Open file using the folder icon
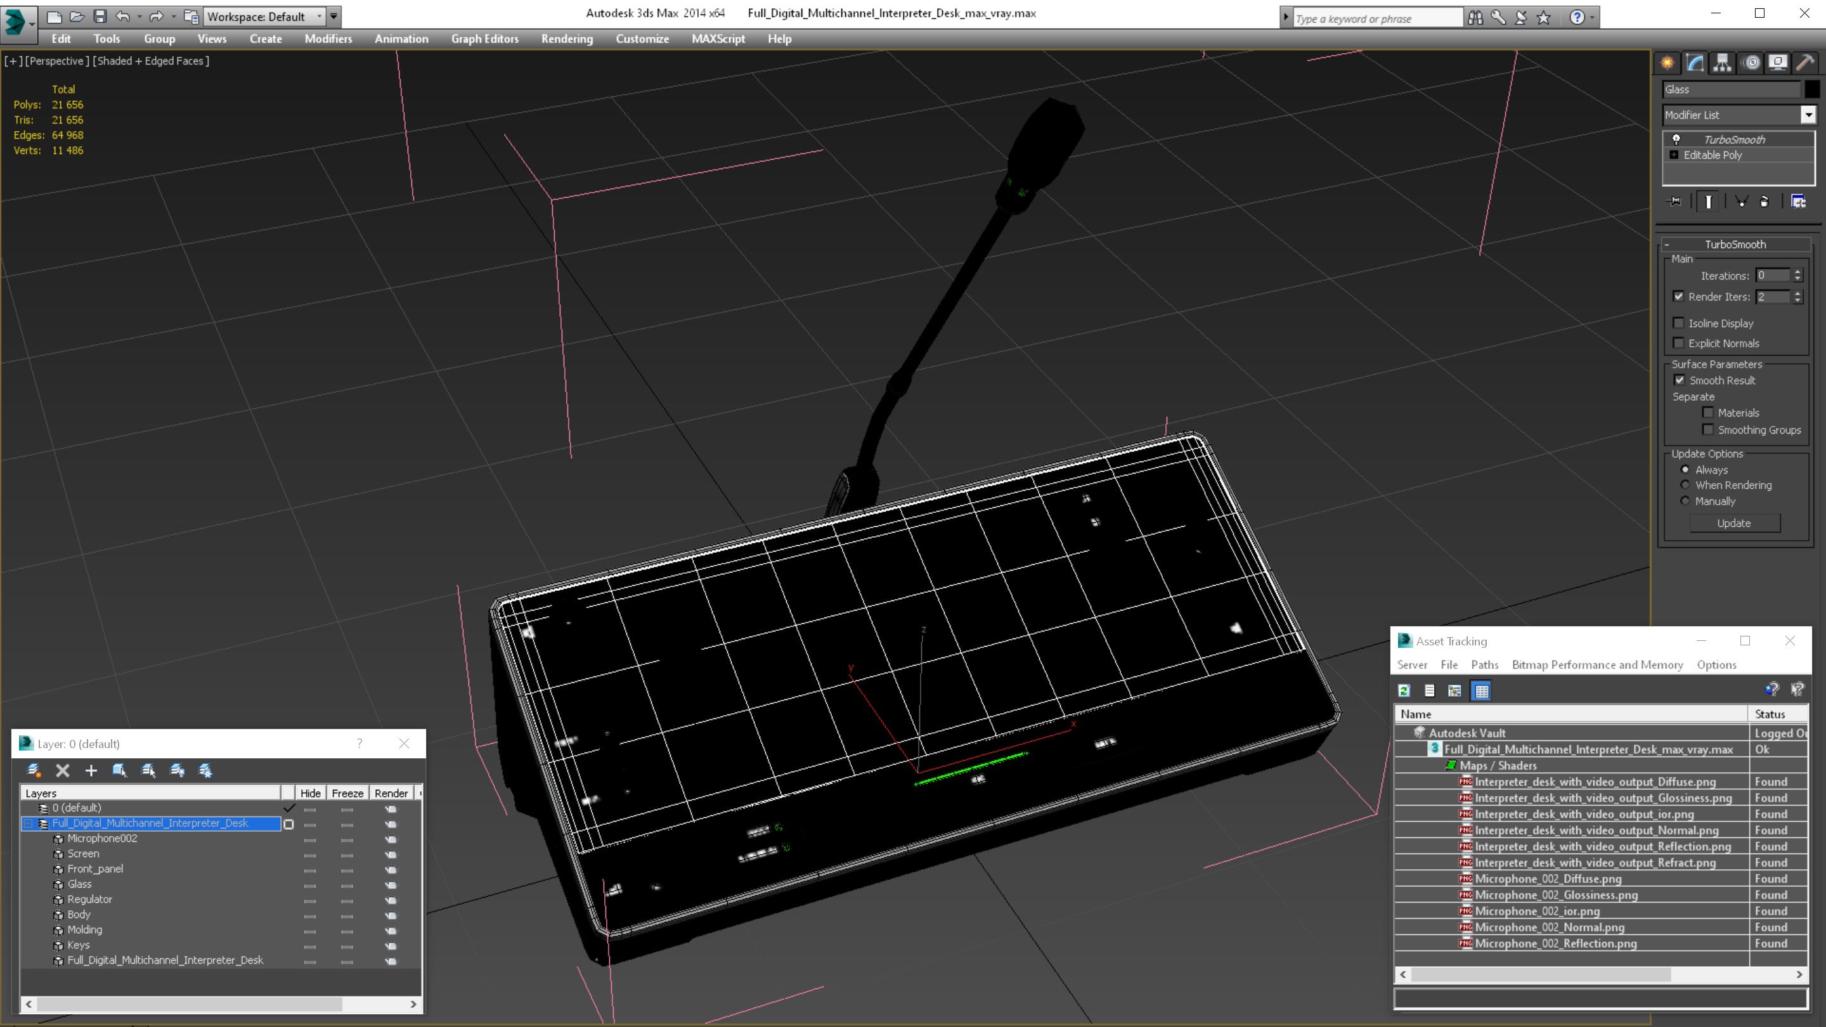1826x1027 pixels. (x=77, y=16)
